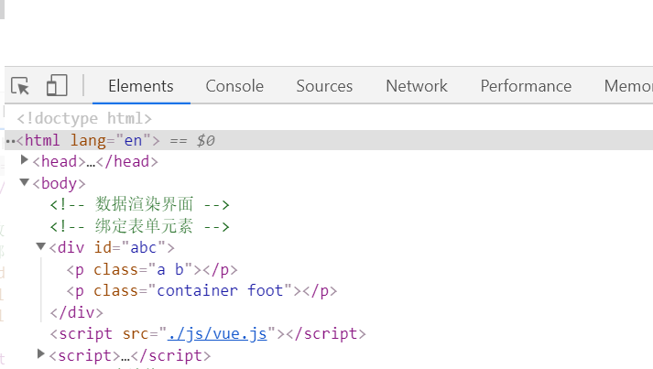This screenshot has height=369, width=653.
Task: Expand the collapsed script node
Action: click(x=40, y=354)
